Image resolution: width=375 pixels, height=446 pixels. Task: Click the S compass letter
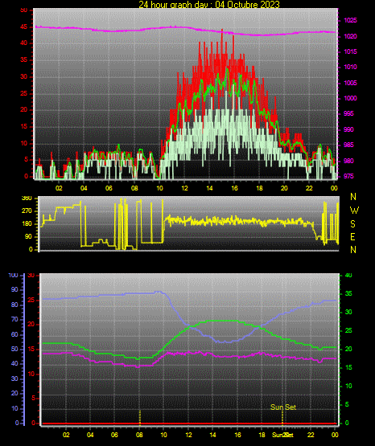[x=352, y=224]
